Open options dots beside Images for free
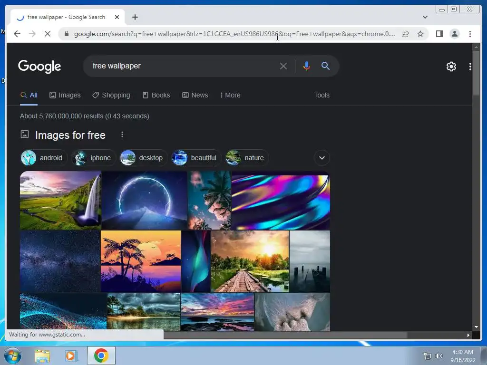 point(122,134)
